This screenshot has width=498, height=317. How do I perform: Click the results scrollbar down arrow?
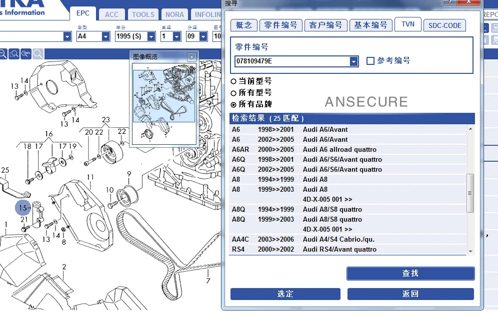tap(470, 252)
